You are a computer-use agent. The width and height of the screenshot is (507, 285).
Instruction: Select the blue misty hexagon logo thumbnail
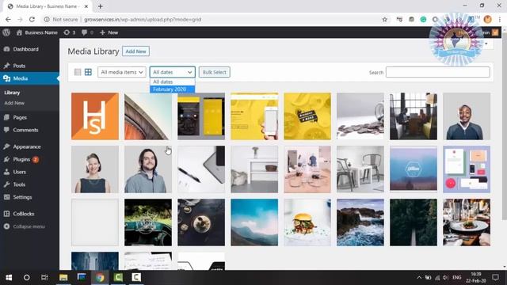[x=414, y=169]
